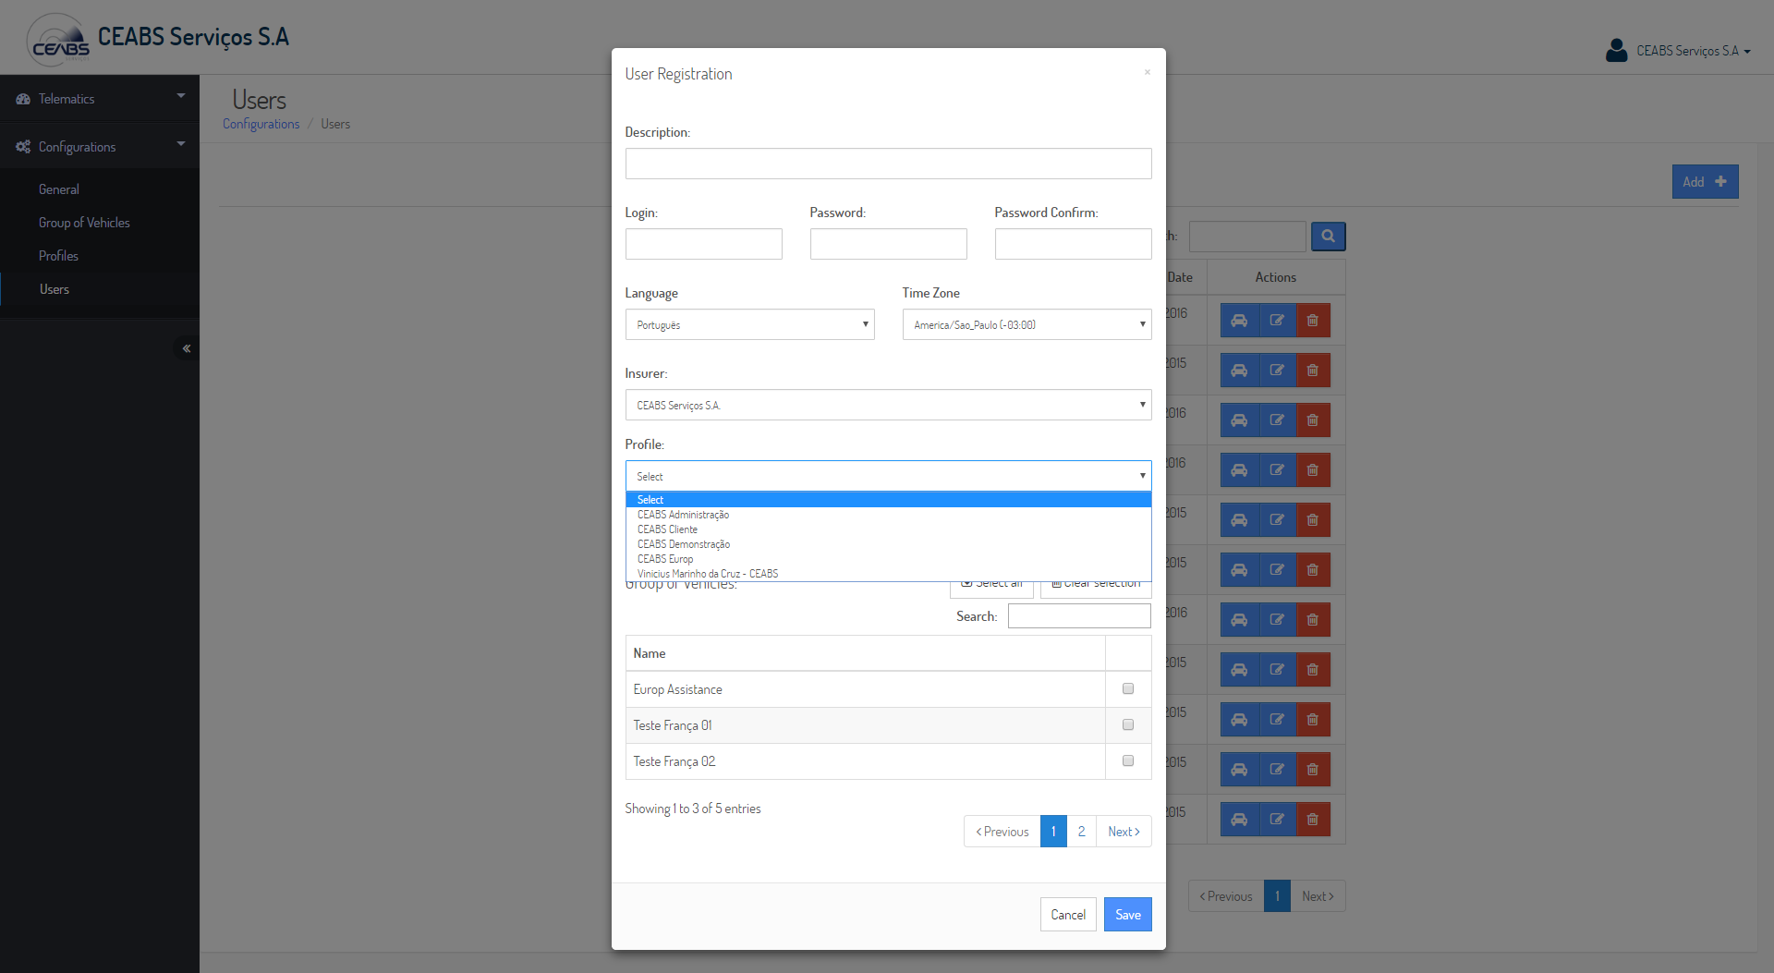Open the CEABS Serviços S.A user menu
The width and height of the screenshot is (1774, 973).
click(x=1693, y=51)
